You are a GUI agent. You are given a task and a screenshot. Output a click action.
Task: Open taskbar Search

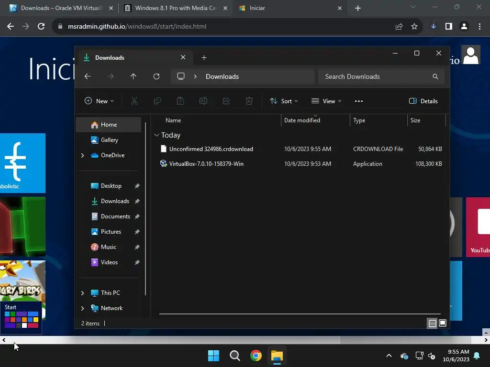(x=234, y=356)
